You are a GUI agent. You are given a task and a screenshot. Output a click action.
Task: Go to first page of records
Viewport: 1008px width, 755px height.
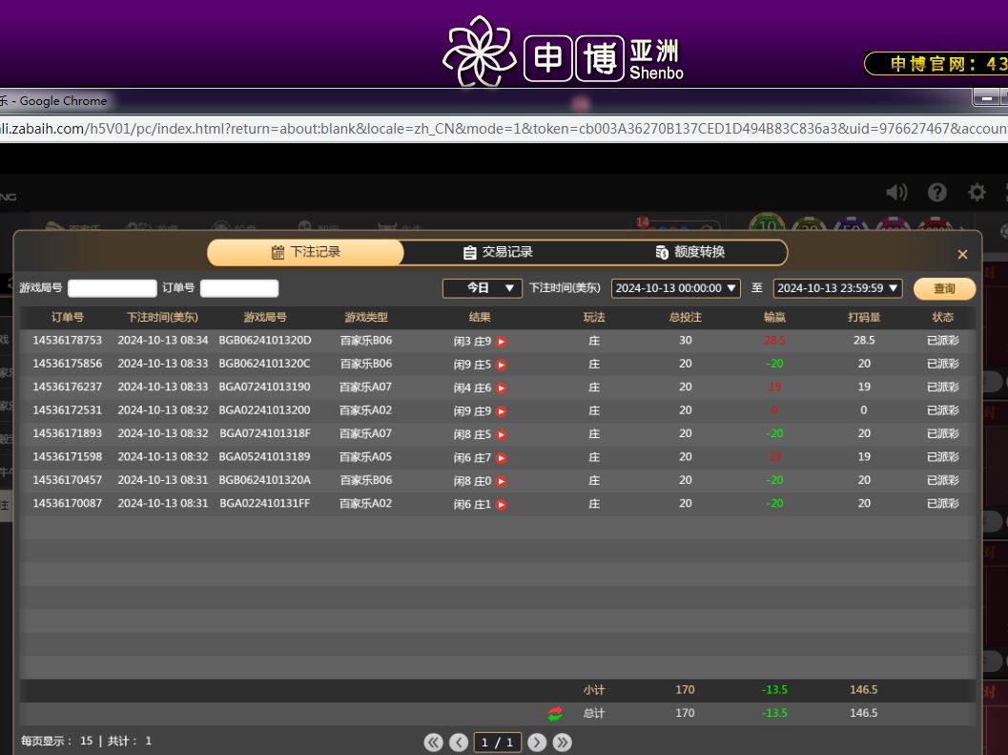tap(434, 742)
